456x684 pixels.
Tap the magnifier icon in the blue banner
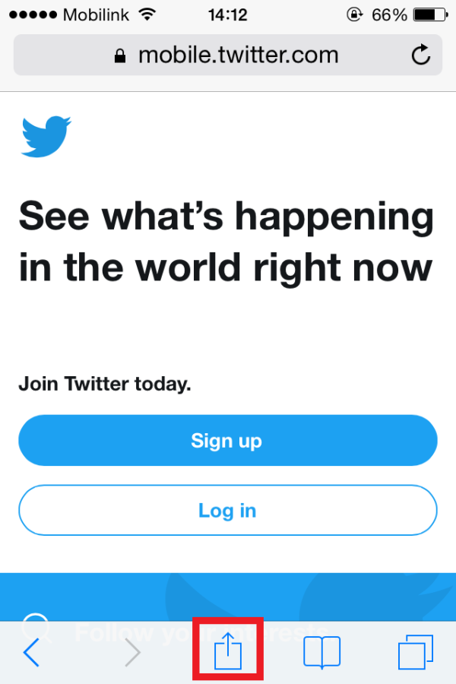[x=34, y=628]
